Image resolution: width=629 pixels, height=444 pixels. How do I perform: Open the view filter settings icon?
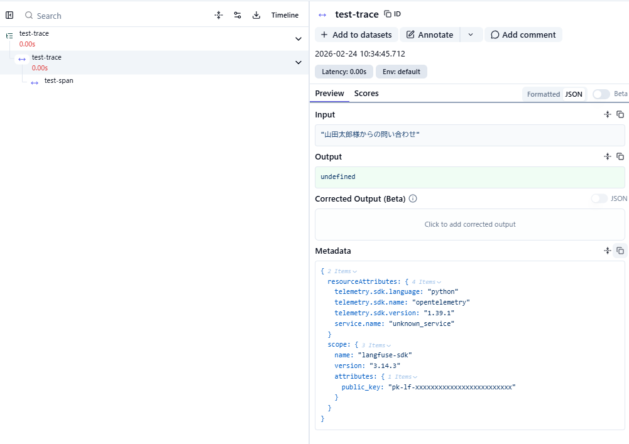click(238, 15)
